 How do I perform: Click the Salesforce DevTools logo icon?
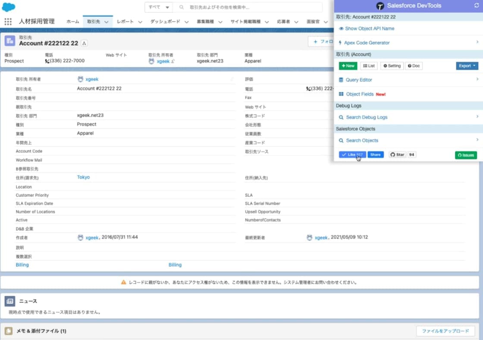coord(380,6)
